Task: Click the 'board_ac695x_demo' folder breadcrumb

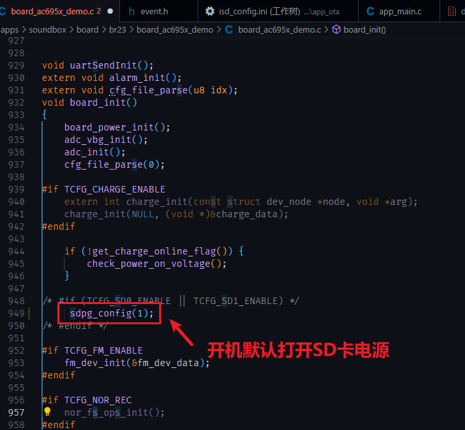Action: [175, 29]
